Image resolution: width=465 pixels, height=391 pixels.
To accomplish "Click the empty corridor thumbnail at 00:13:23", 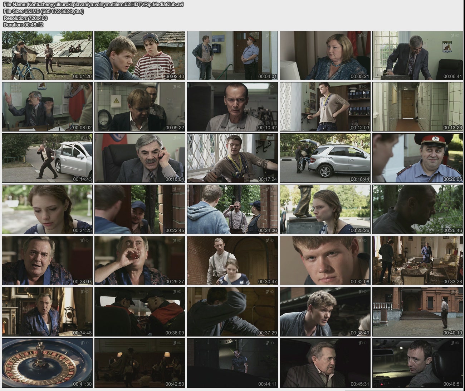I will [x=417, y=107].
